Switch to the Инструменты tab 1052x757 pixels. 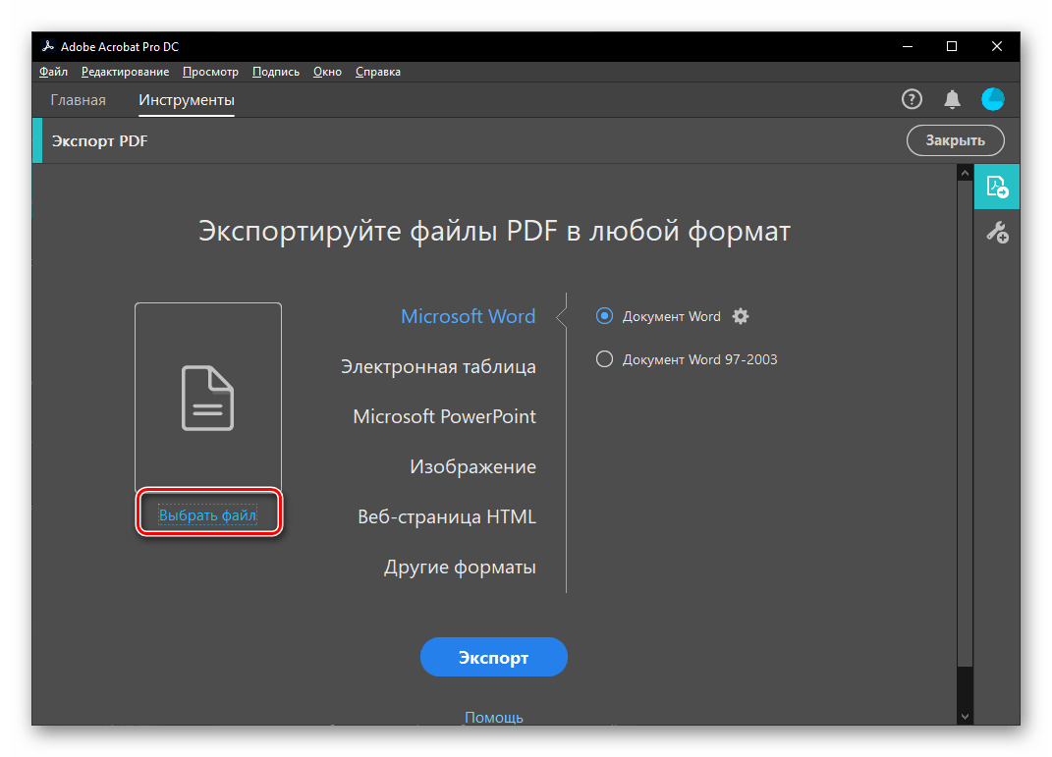click(187, 100)
